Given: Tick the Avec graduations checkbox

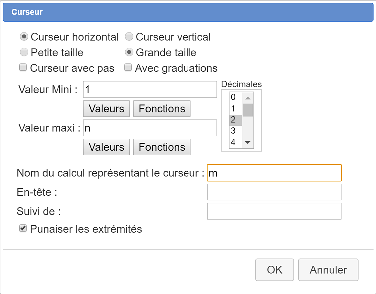Looking at the screenshot, I should coord(128,67).
